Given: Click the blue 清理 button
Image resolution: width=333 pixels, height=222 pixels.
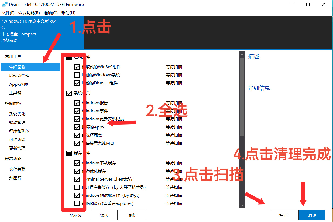Looking at the screenshot, I should click(312, 215).
